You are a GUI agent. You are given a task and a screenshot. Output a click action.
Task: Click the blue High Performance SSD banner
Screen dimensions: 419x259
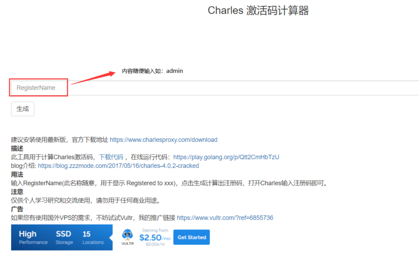coord(62,237)
